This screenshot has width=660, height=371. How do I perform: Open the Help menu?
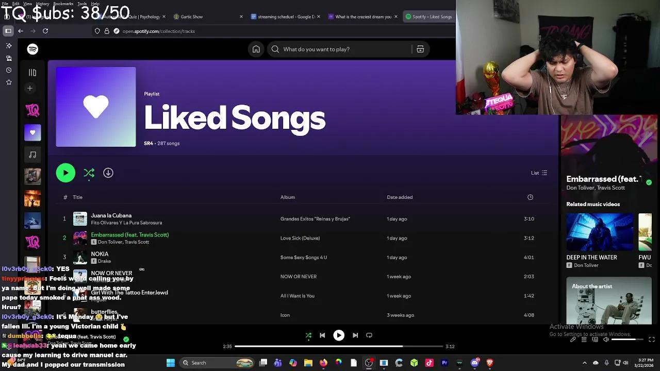[95, 4]
